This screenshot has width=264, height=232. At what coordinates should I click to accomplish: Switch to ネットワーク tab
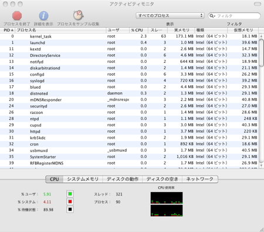click(200, 179)
